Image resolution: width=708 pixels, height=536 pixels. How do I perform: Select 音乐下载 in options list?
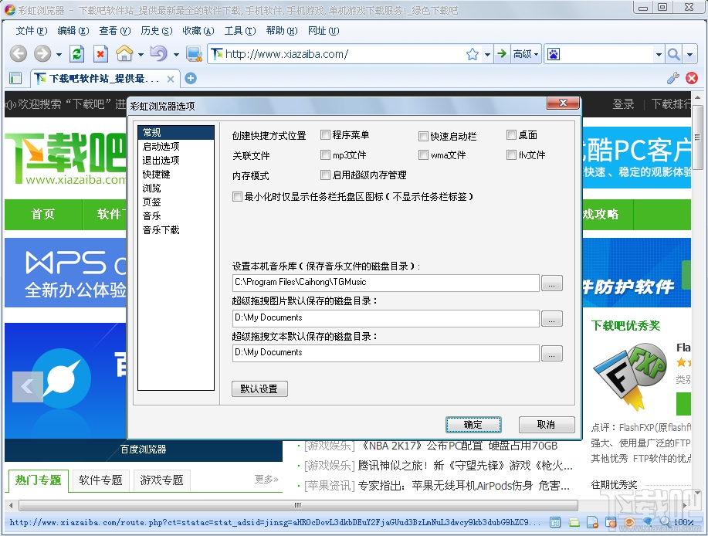[175, 230]
